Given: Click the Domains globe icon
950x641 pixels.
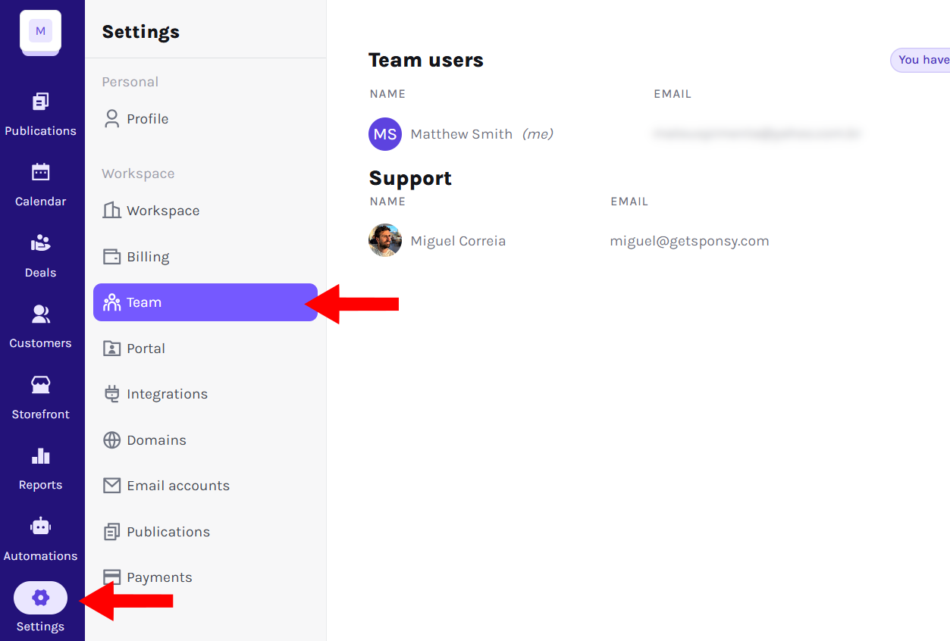Looking at the screenshot, I should point(112,440).
